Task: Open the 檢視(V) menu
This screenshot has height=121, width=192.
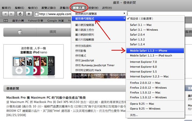Action: [x=33, y=8]
